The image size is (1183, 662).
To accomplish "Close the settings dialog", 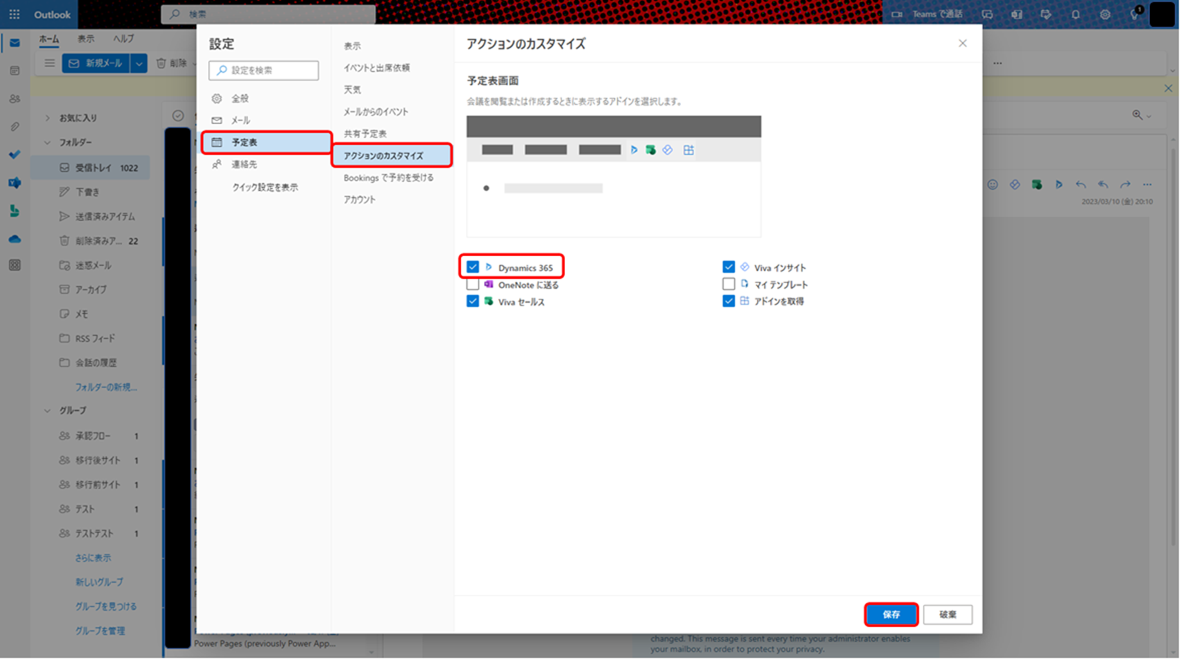I will click(963, 43).
